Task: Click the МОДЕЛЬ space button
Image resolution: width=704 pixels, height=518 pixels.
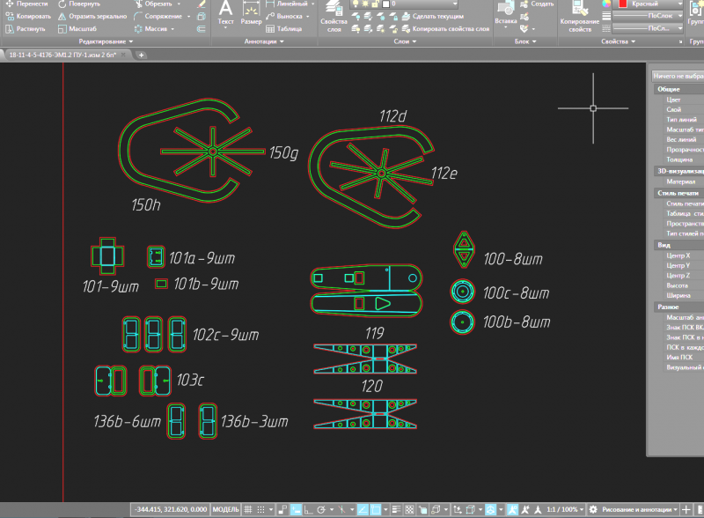Action: (225, 509)
